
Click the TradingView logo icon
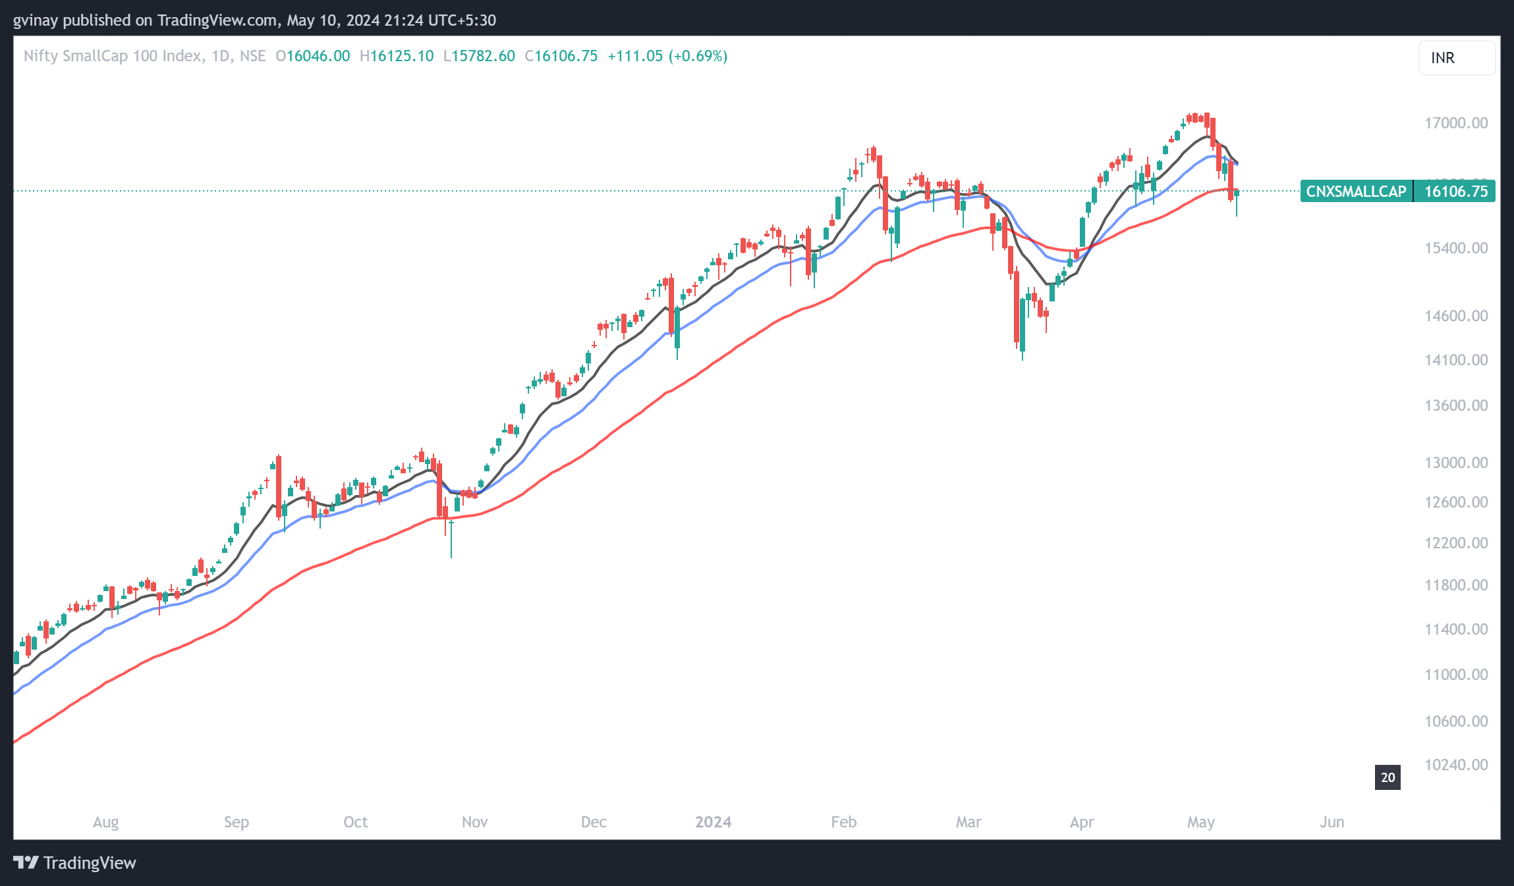[x=26, y=862]
